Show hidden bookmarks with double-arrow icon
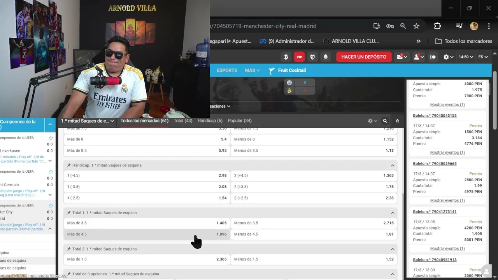Image resolution: width=498 pixels, height=280 pixels. tap(418, 41)
